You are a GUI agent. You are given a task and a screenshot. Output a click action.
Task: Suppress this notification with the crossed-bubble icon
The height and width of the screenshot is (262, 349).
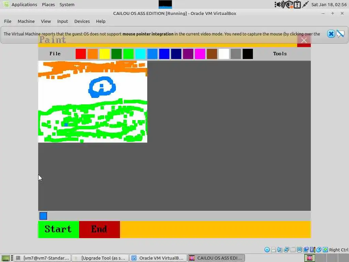pos(340,34)
